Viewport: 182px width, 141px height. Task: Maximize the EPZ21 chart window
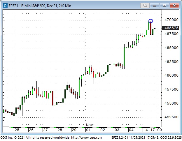[164, 6]
